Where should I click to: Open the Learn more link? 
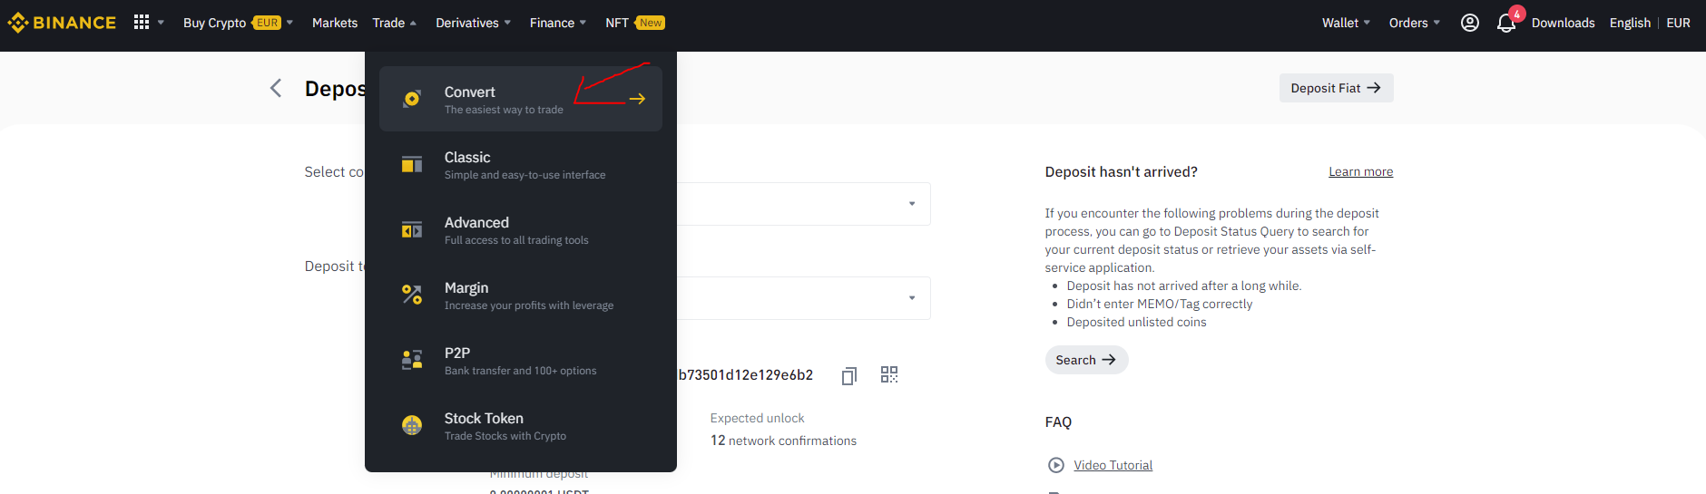pyautogui.click(x=1360, y=171)
